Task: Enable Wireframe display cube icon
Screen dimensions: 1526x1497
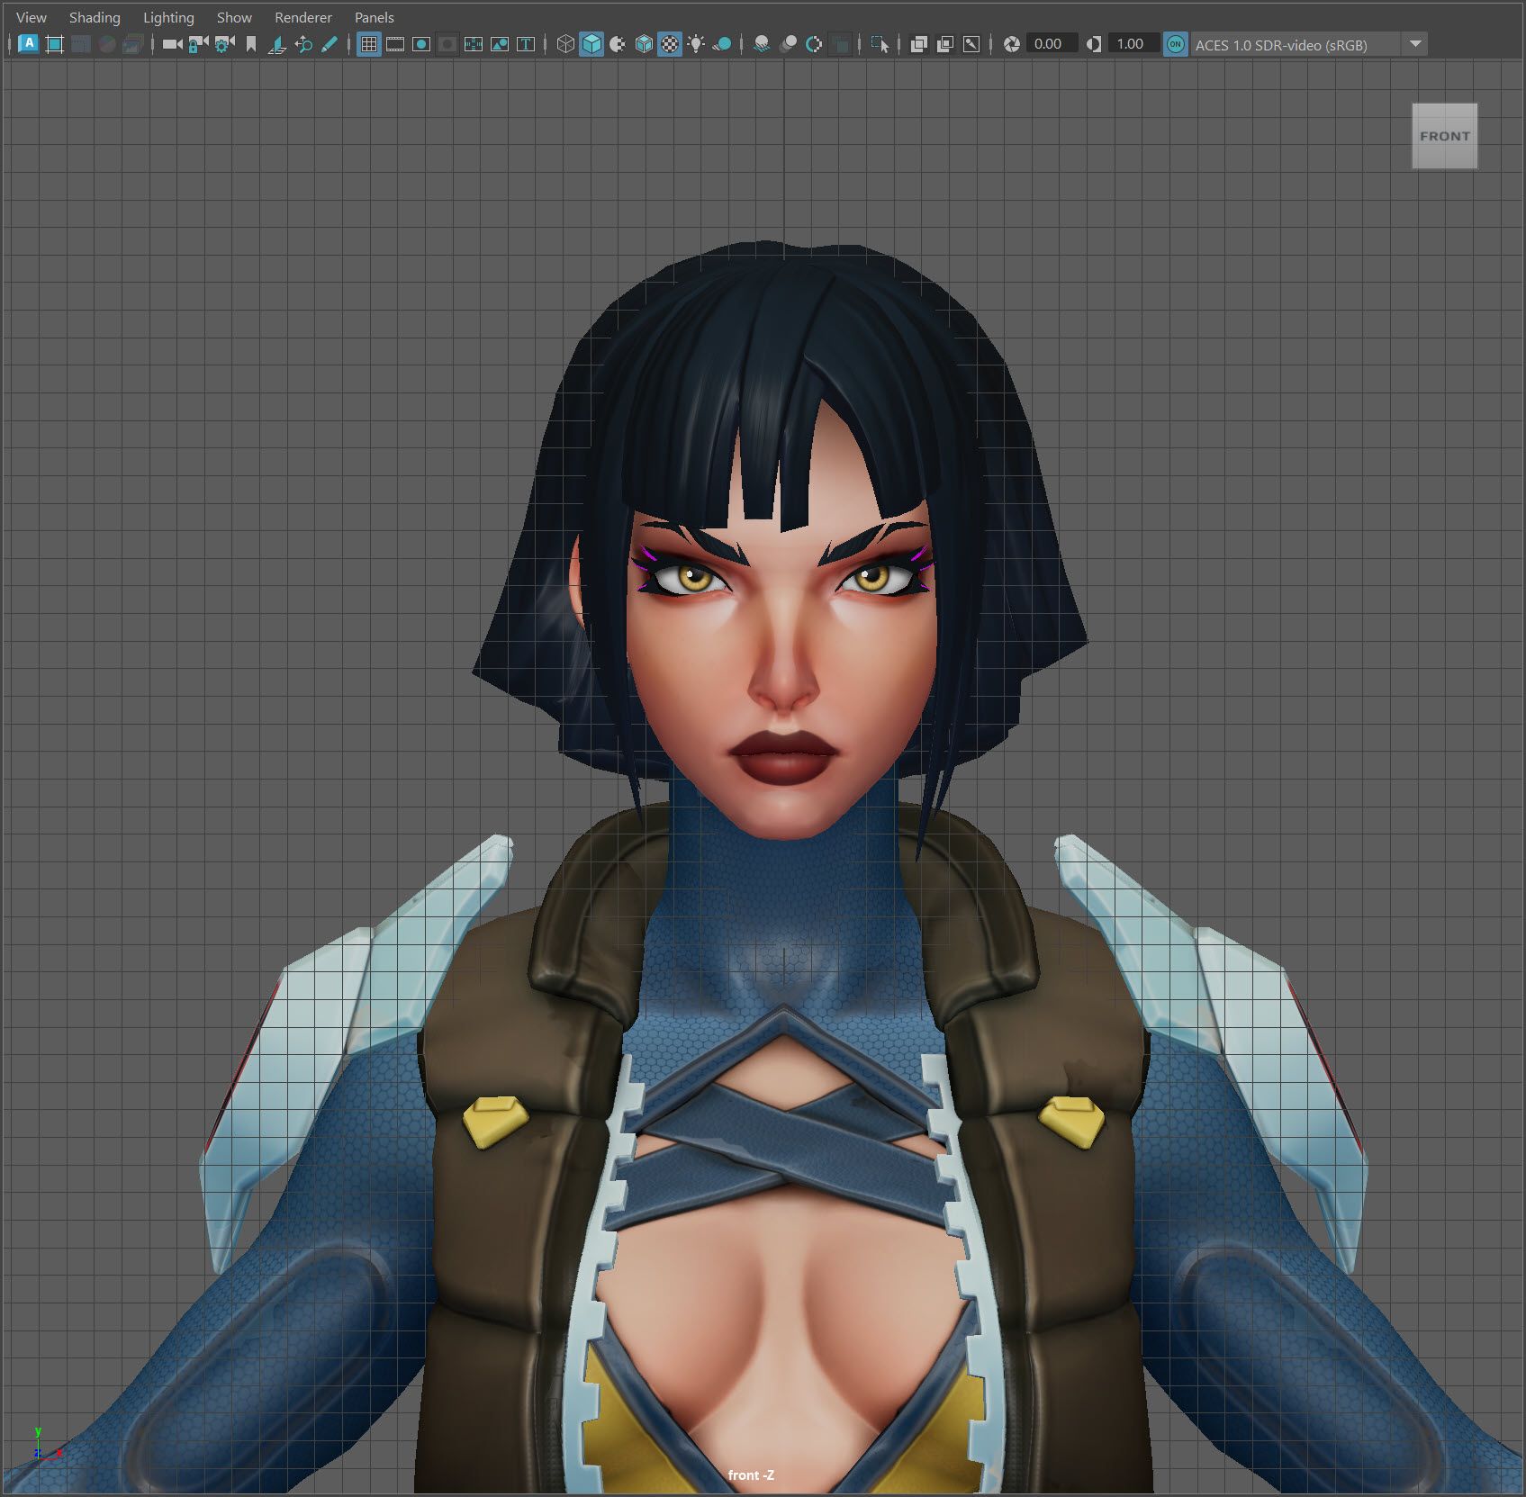Action: (565, 44)
